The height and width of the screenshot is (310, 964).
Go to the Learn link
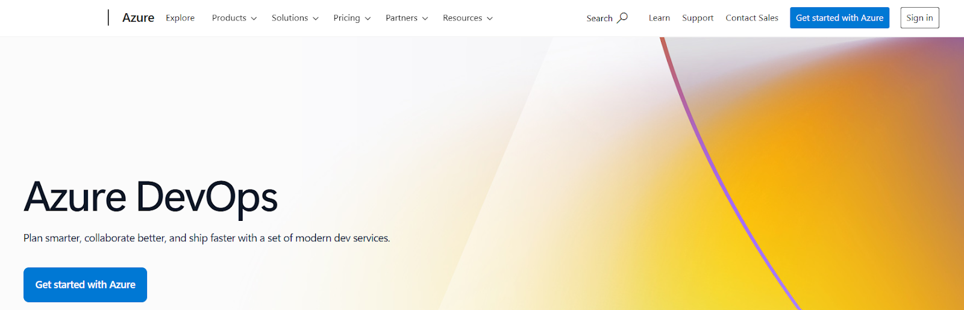pyautogui.click(x=659, y=18)
